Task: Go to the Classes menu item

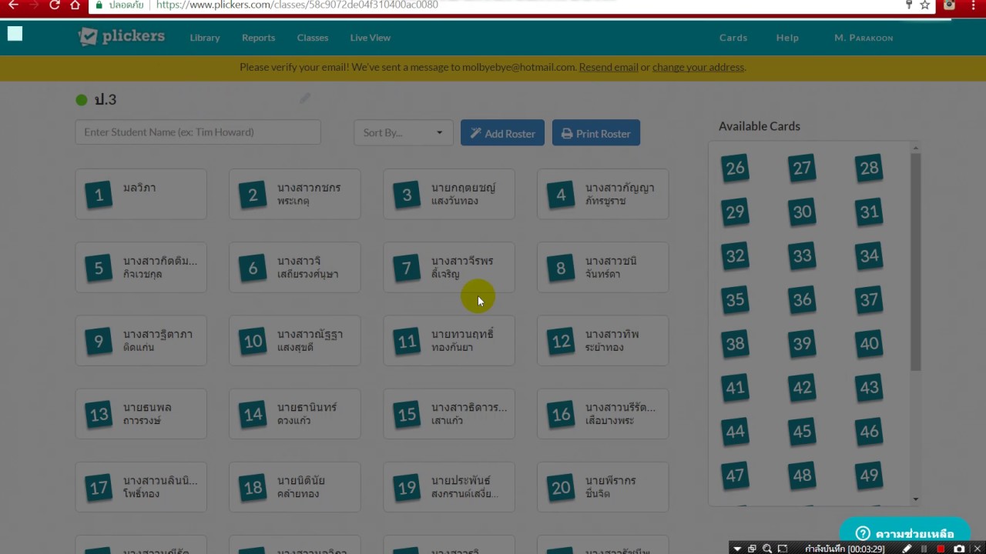Action: (313, 38)
